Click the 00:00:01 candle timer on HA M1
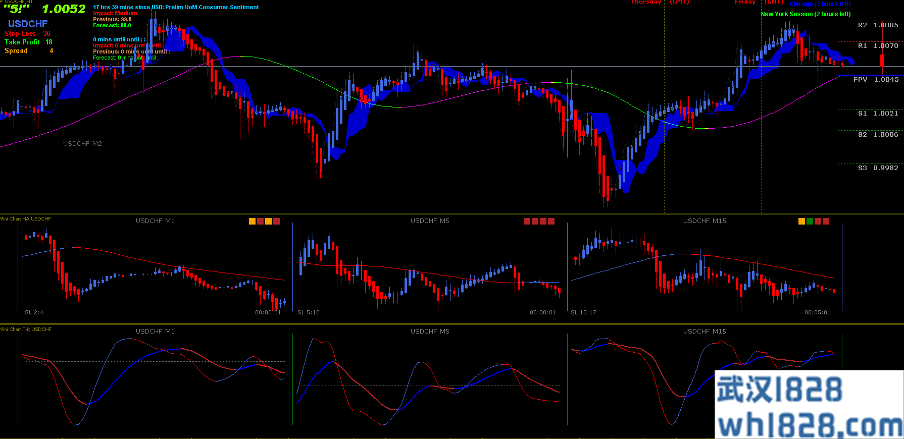This screenshot has width=904, height=439. (268, 312)
